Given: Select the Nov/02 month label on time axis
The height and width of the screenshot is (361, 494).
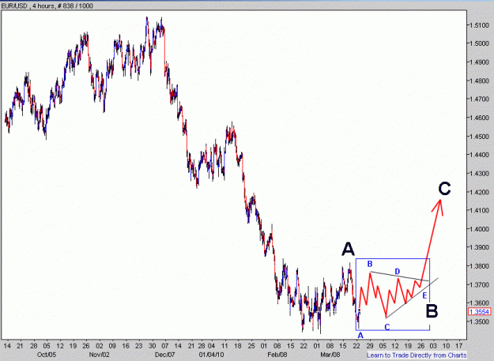Looking at the screenshot, I should 100,355.
